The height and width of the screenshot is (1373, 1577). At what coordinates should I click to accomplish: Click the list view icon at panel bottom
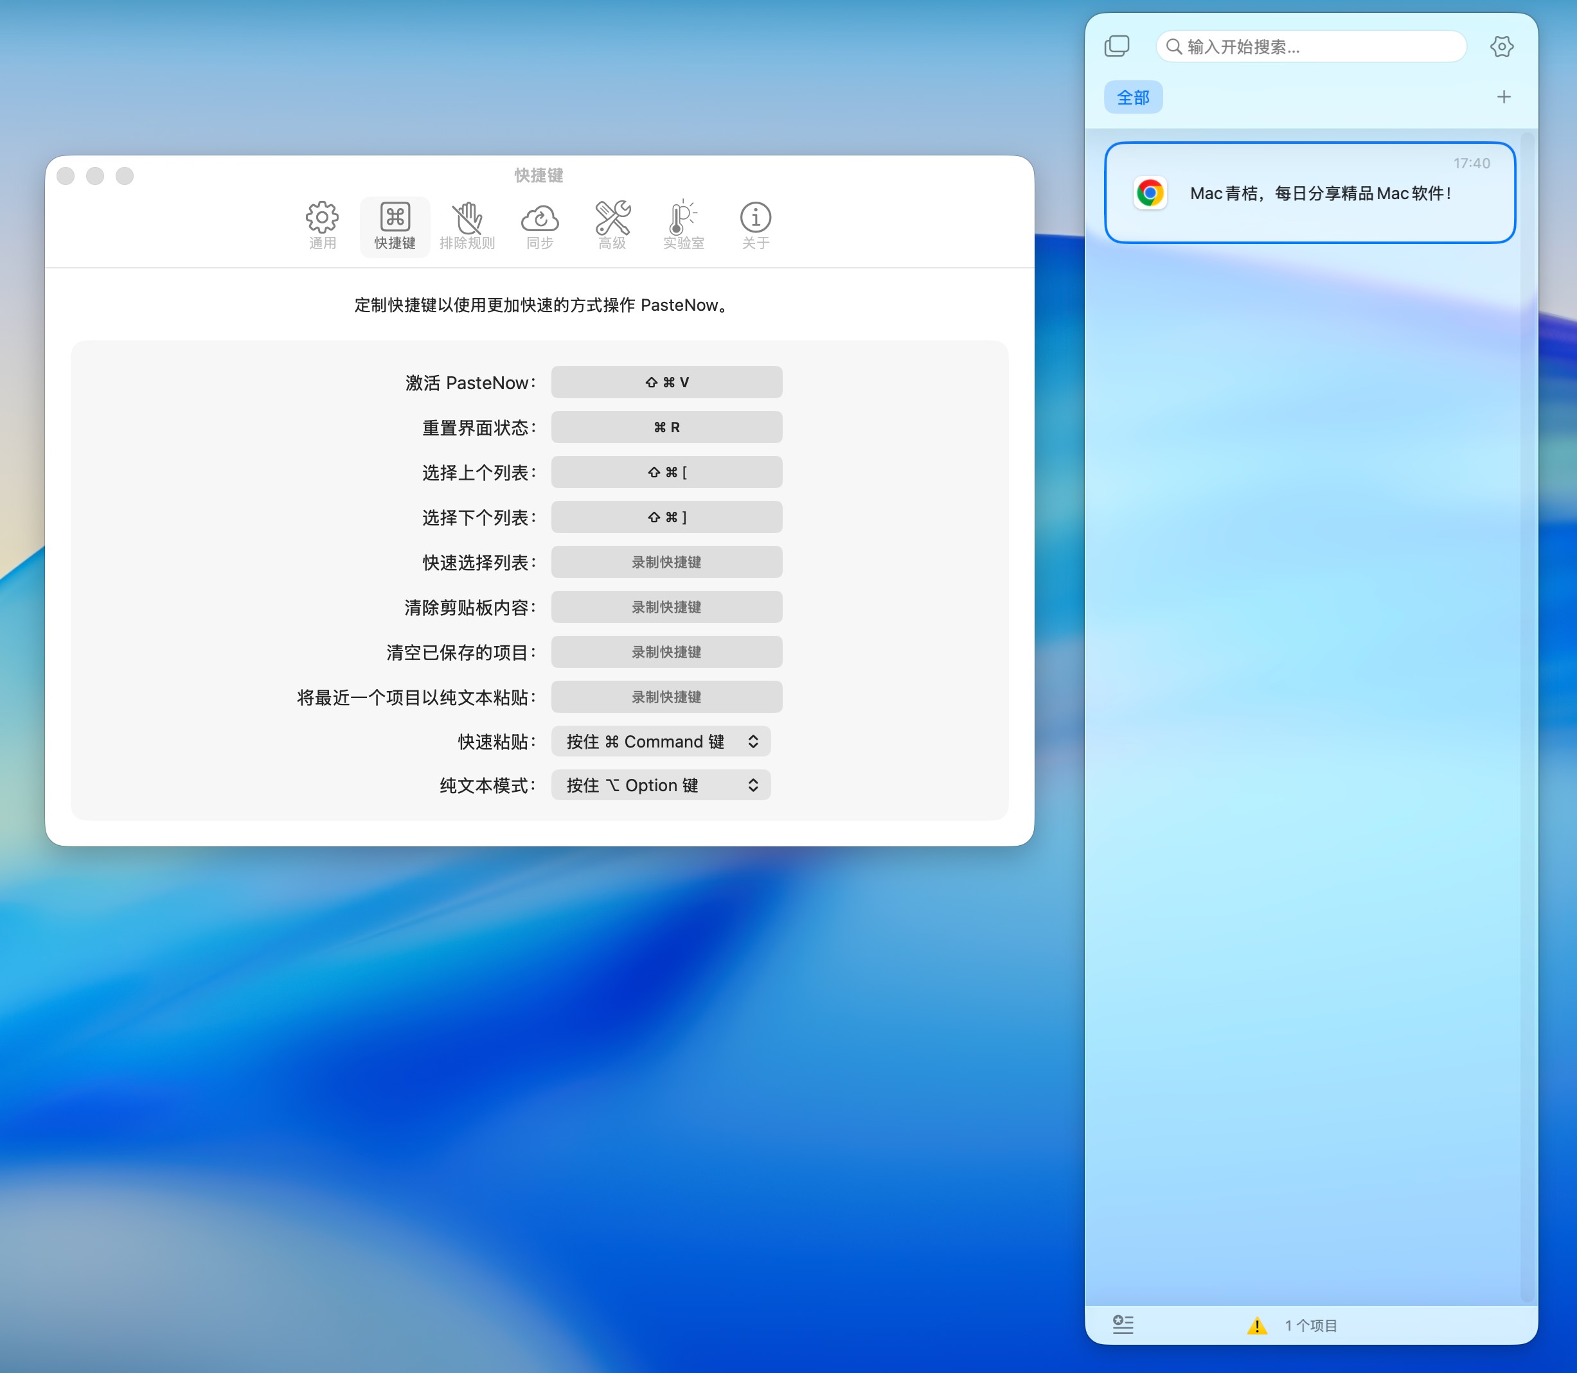tap(1123, 1324)
